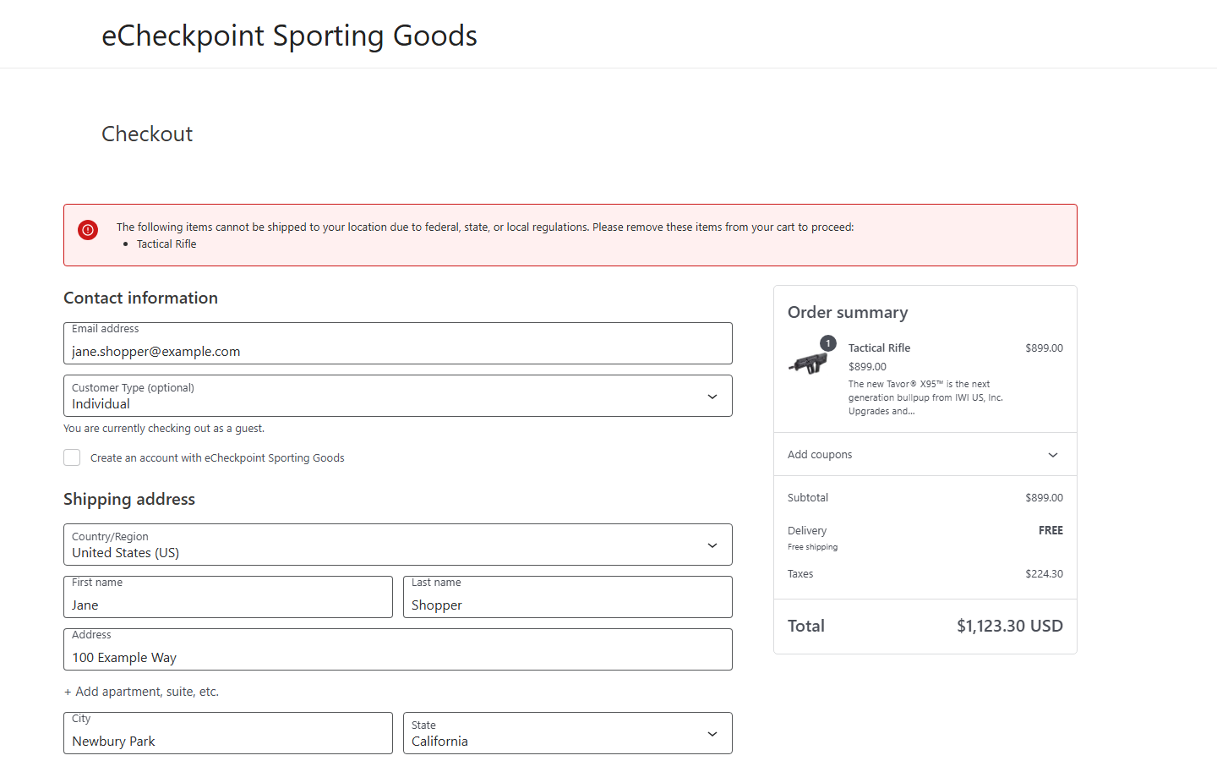
Task: Click the Contact information heading
Action: pyautogui.click(x=140, y=298)
